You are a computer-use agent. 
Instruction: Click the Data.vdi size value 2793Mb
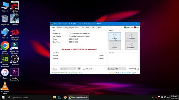(101, 58)
